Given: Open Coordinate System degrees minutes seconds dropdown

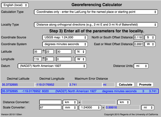Looking at the screenshot, I should tap(65, 44).
